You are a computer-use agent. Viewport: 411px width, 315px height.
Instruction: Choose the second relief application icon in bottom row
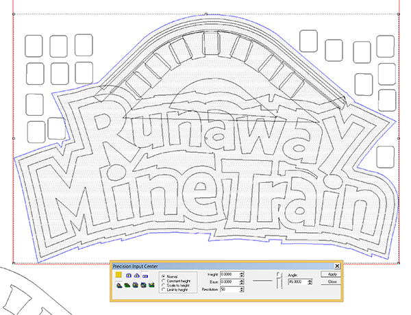127,285
